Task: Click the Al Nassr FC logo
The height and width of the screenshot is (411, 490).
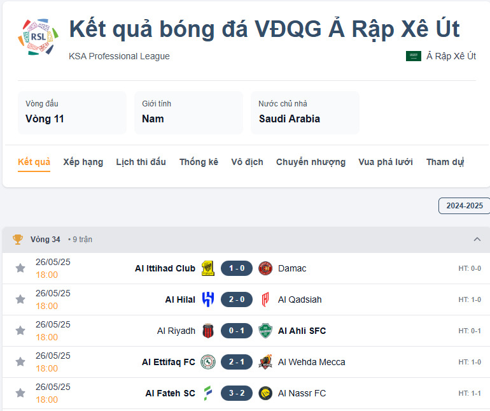Action: [x=265, y=393]
